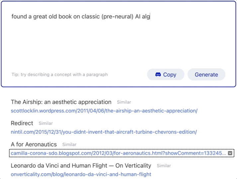This screenshot has height=179, width=237.
Task: Open "The Airship: an aesthetic appreciation" title
Action: point(61,102)
